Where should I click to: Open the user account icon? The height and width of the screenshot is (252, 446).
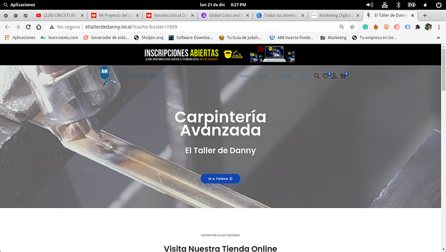coord(334,76)
